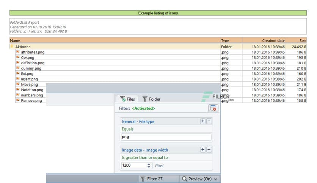Change the Equals comparison operator
This screenshot has height=183, width=317.
127,129
